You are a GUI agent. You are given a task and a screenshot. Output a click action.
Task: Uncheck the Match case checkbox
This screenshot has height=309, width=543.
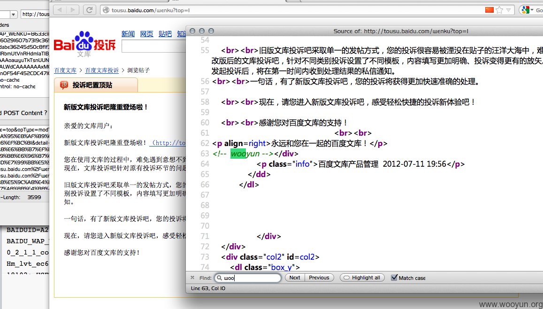click(x=394, y=278)
